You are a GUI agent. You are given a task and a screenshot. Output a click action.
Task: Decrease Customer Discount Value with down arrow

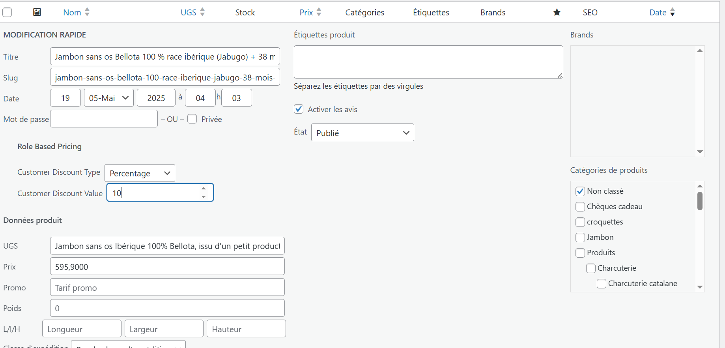click(x=204, y=197)
